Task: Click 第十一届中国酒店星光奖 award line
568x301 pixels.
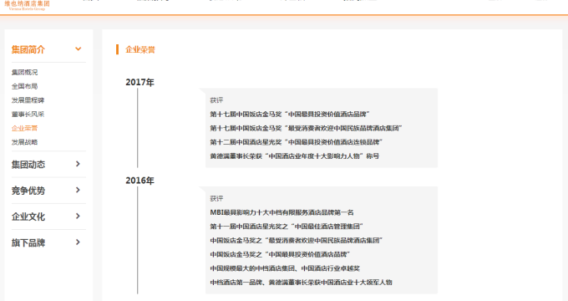Action: click(287, 227)
